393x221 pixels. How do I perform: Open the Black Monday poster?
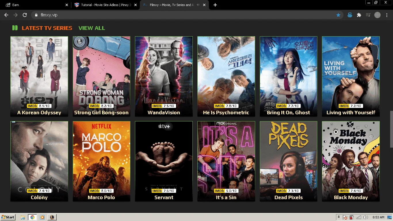(x=351, y=161)
